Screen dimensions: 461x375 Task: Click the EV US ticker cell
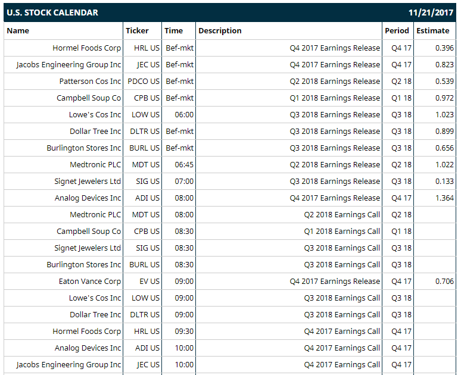pos(149,281)
